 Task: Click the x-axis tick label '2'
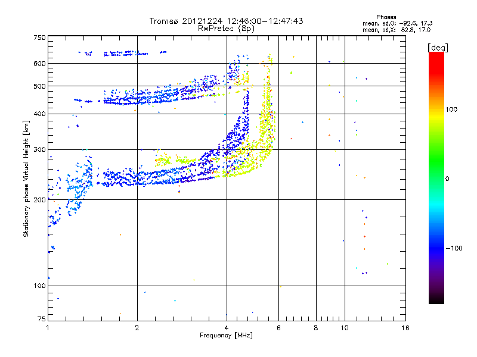137,328
